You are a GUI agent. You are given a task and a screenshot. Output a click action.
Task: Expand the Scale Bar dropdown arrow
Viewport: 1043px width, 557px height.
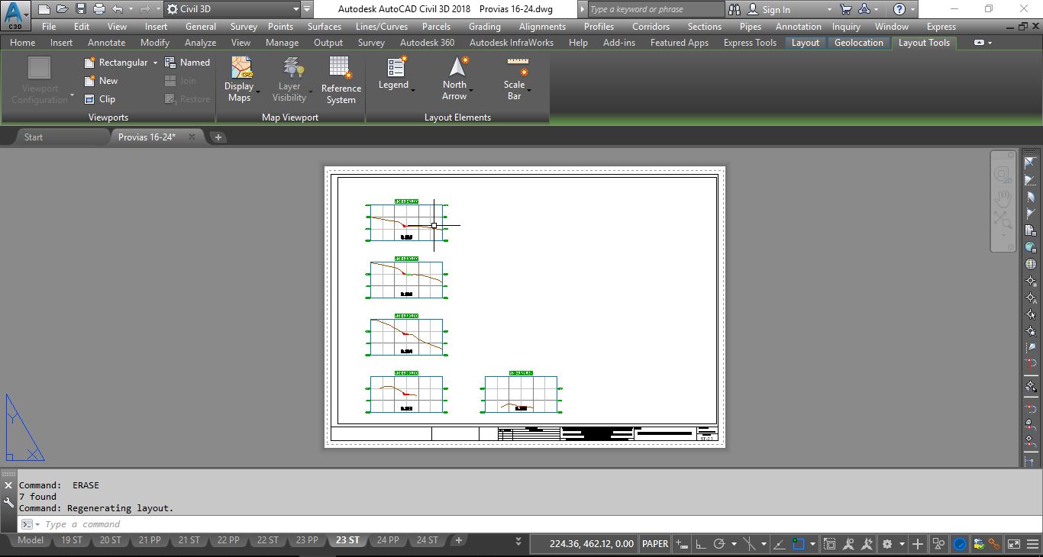[x=529, y=91]
